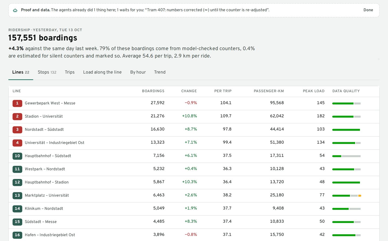Click the green line 10 badge
The image size is (388, 241).
pyautogui.click(x=17, y=156)
